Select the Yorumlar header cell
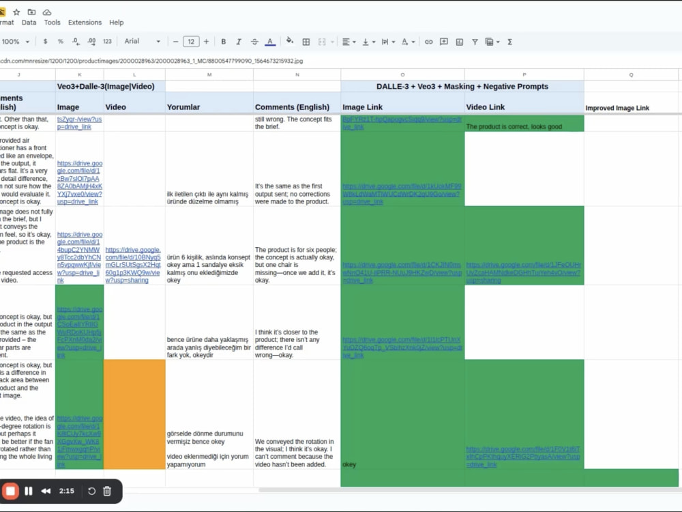The height and width of the screenshot is (512, 682). 209,103
